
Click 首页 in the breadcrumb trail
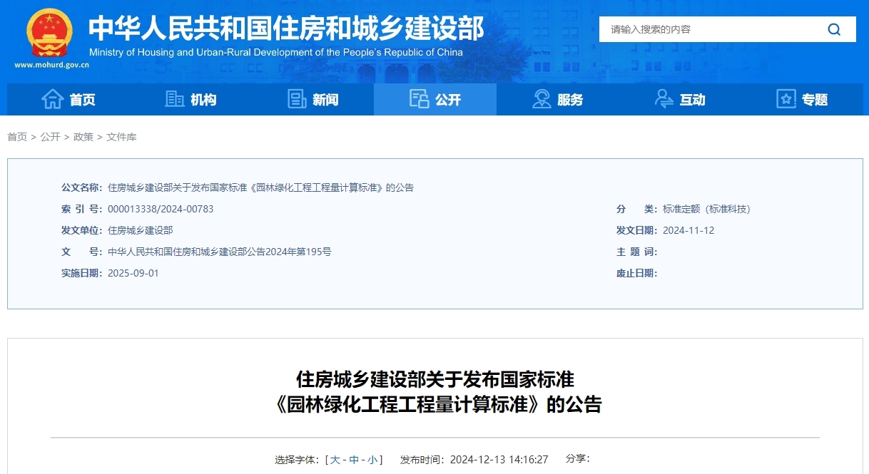[16, 137]
